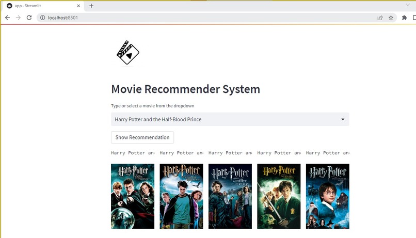
Task: Open site information icon in address bar
Action: point(42,18)
